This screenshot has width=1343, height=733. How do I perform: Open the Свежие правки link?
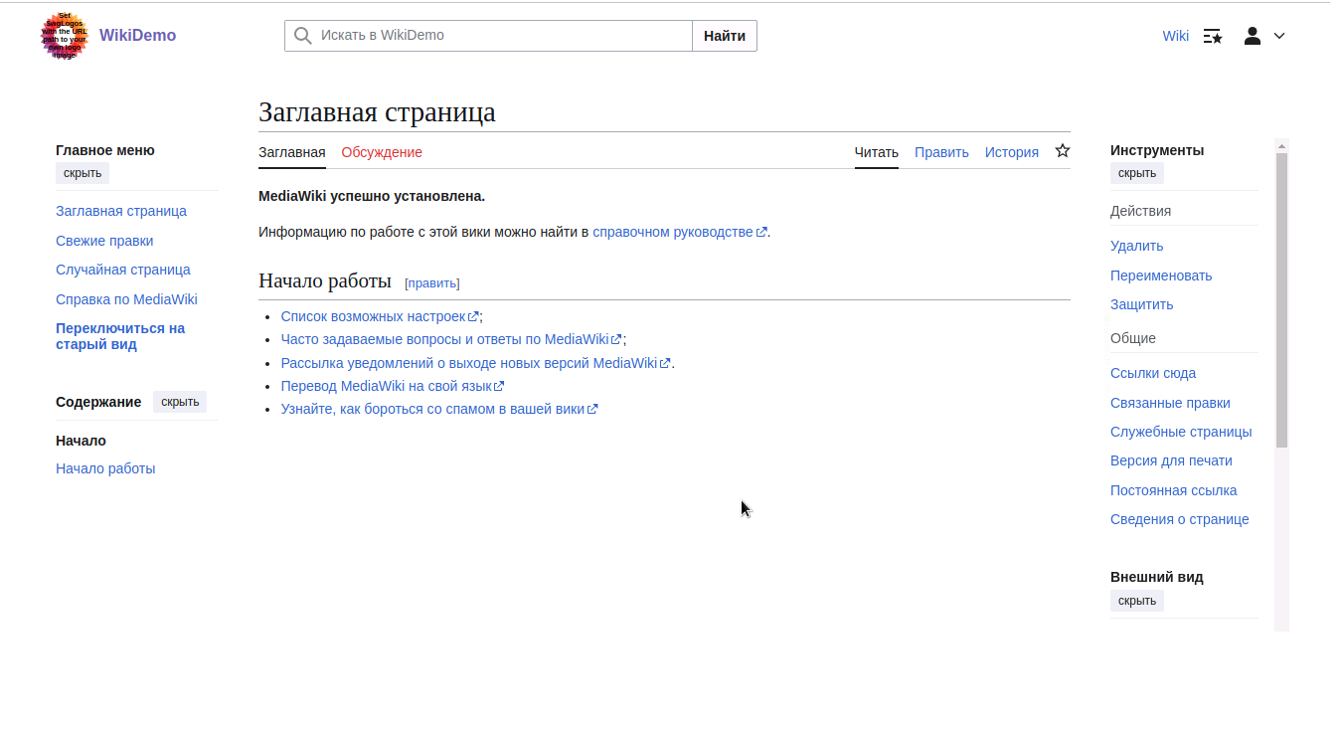click(104, 241)
